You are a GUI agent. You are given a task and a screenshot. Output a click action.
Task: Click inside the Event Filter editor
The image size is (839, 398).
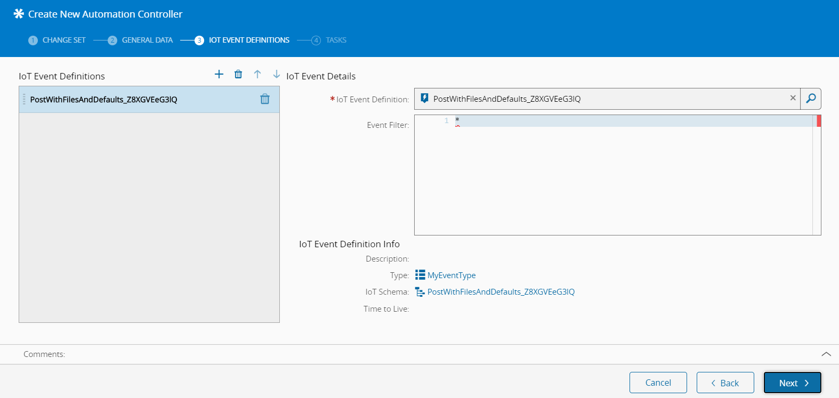tap(613, 176)
